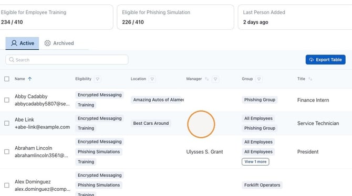This screenshot has height=196, width=352.
Task: Click the Name column ascending sort arrow
Action: tap(29, 79)
